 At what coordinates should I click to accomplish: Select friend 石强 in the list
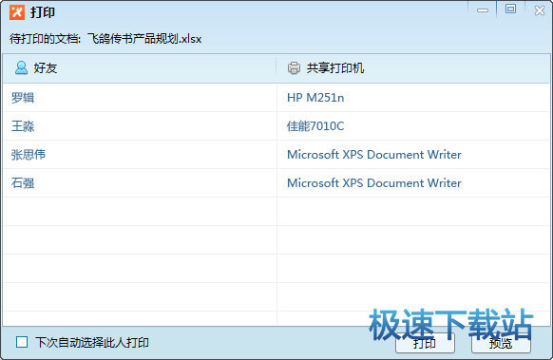pyautogui.click(x=23, y=183)
